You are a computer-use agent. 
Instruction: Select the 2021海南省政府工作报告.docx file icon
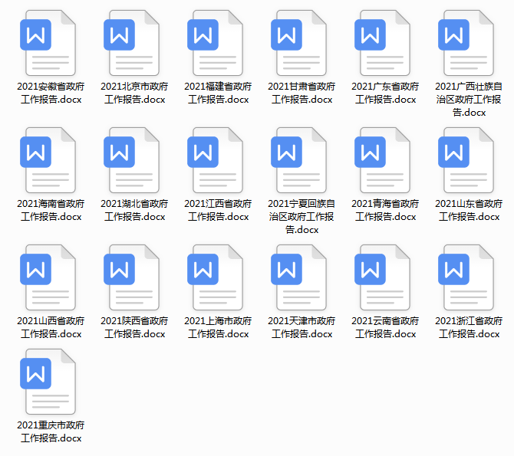tap(50, 160)
